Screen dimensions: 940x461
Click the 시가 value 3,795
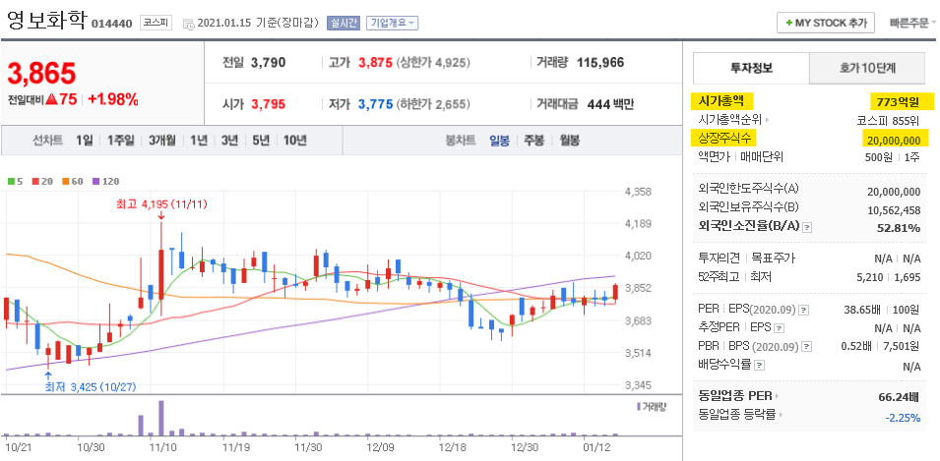tap(269, 104)
